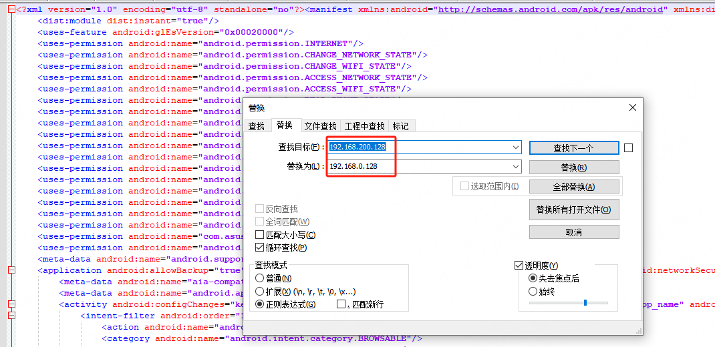Enable the 匹配大小写 checkbox
The height and width of the screenshot is (347, 715).
pos(260,235)
